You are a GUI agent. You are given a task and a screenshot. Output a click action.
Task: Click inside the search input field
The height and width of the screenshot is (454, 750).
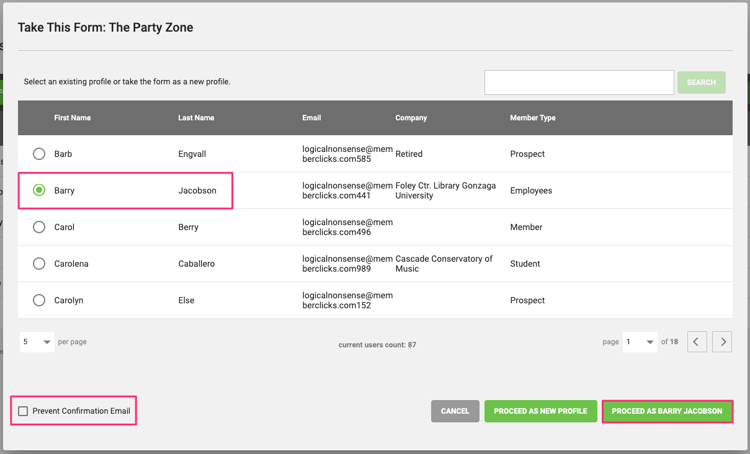578,82
